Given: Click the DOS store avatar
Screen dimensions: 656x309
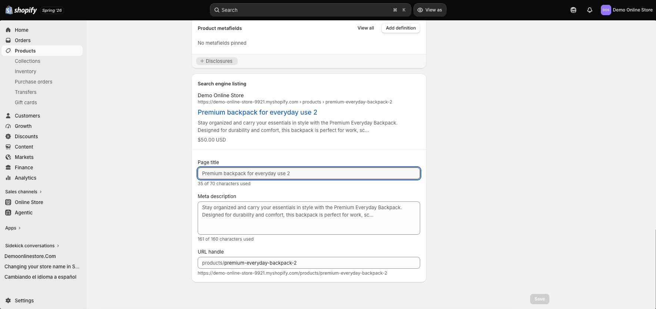Looking at the screenshot, I should pos(606,10).
